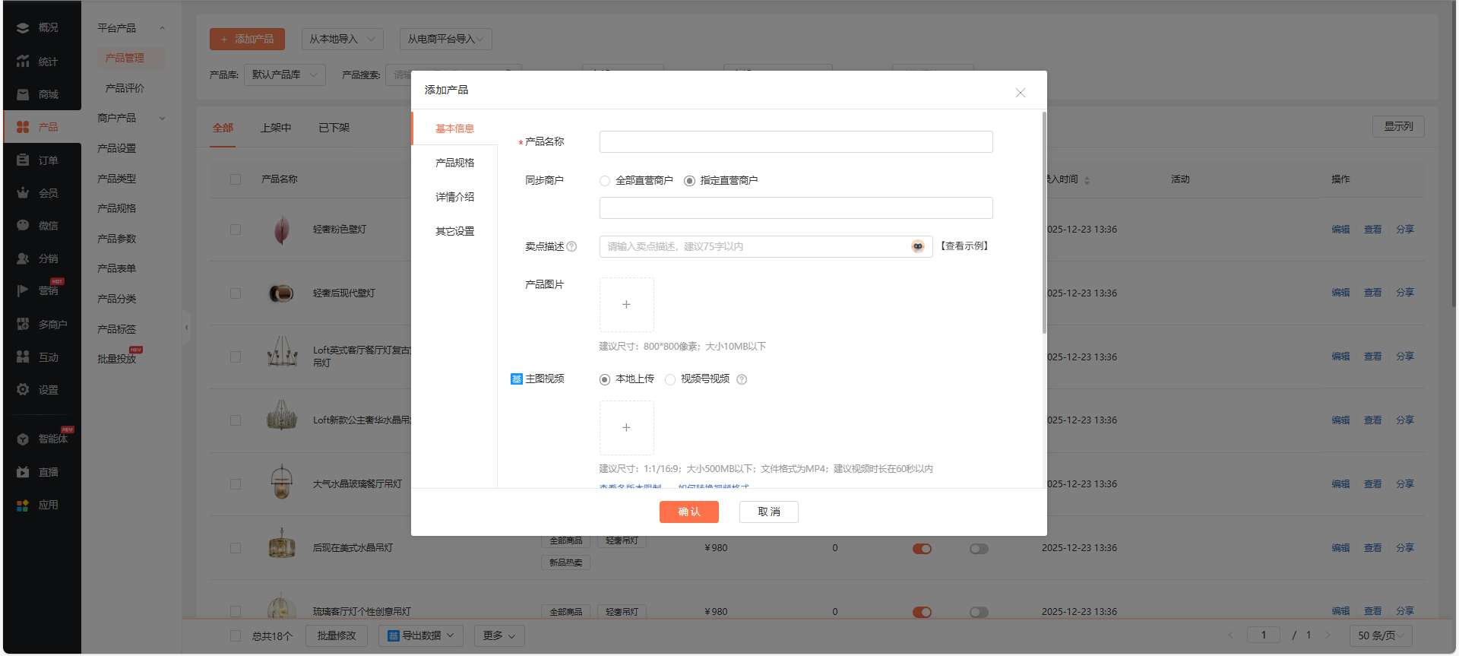Open the 从本地导入 dropdown

coord(342,40)
